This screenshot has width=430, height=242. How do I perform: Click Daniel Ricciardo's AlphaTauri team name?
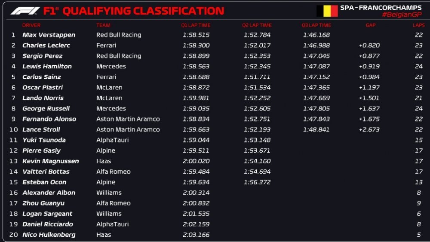coord(112,224)
